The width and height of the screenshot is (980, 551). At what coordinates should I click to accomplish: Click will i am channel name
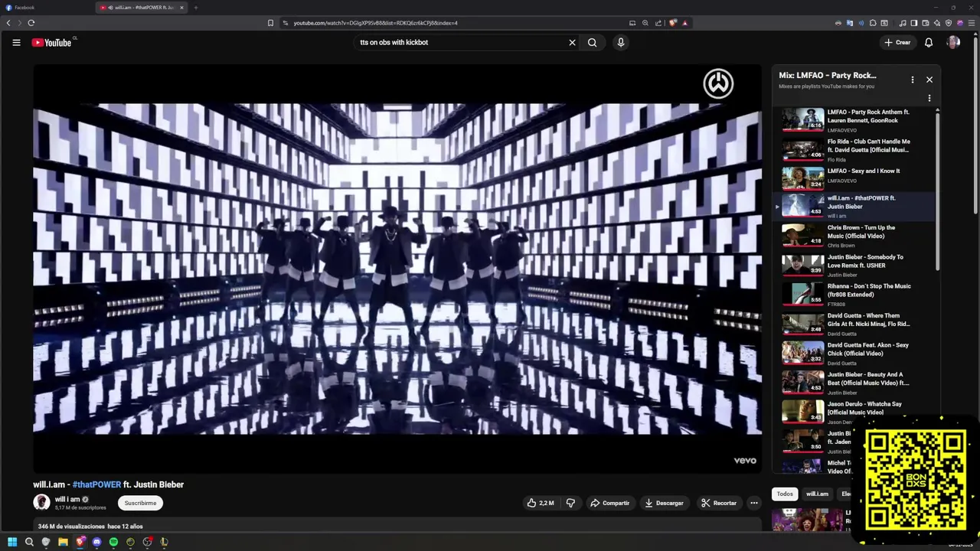[x=67, y=499]
